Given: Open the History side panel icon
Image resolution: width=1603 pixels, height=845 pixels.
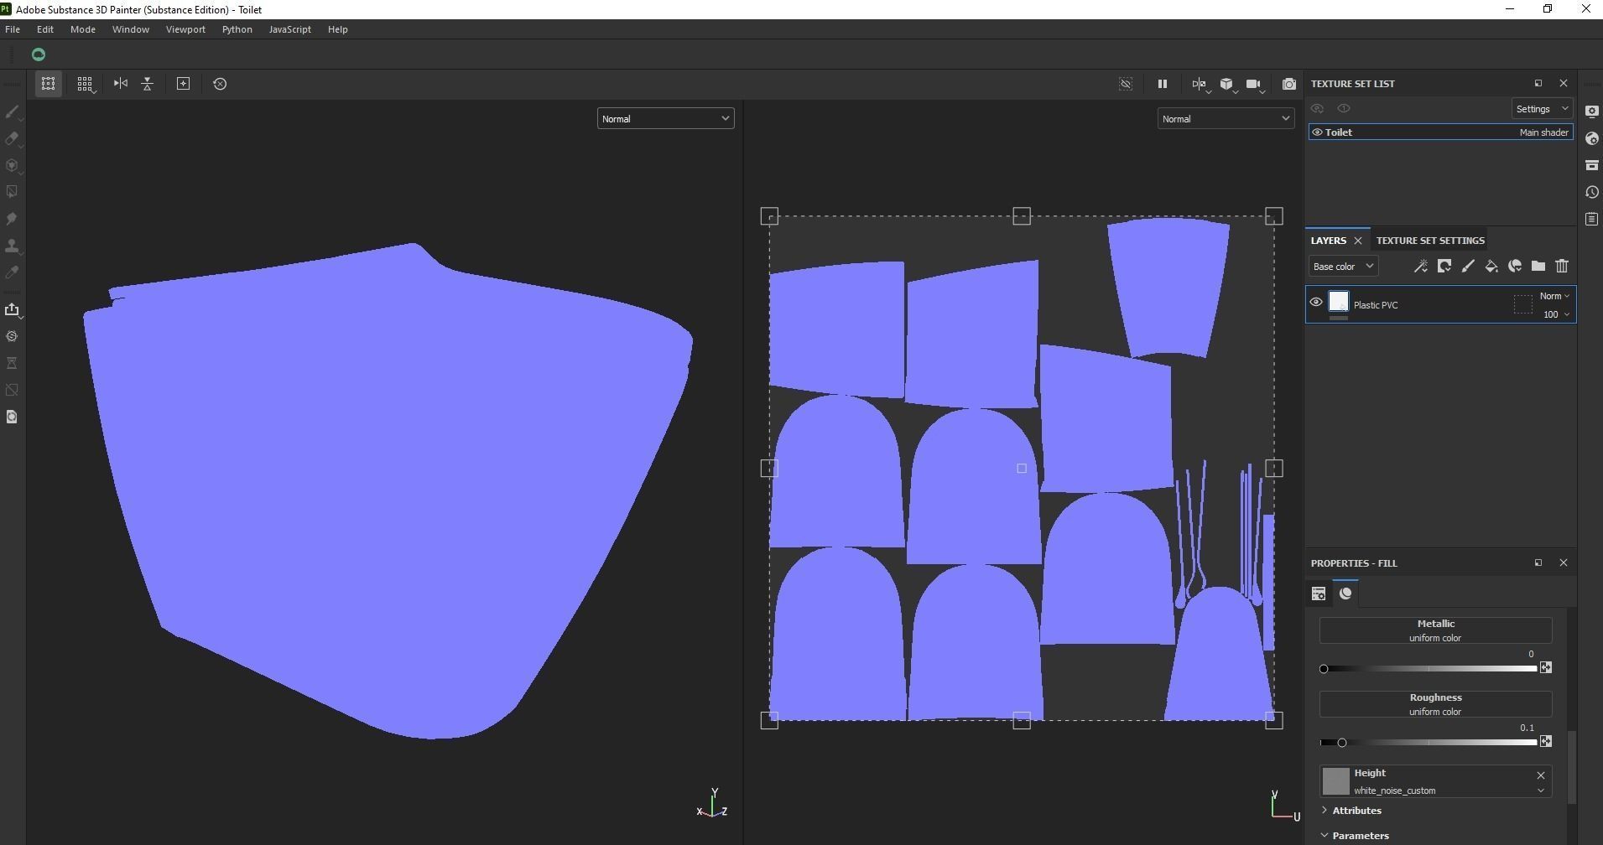Looking at the screenshot, I should coord(1591,192).
